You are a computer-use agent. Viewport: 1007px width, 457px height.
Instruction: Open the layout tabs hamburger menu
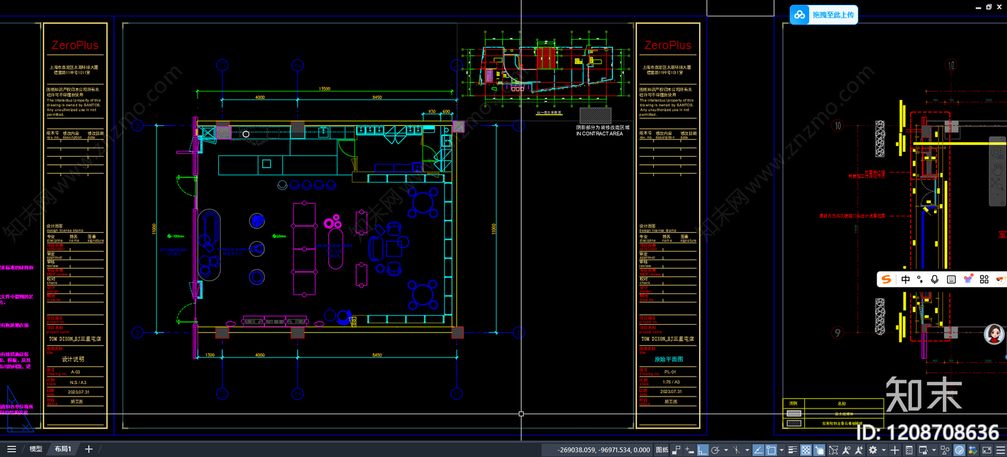tap(11, 449)
